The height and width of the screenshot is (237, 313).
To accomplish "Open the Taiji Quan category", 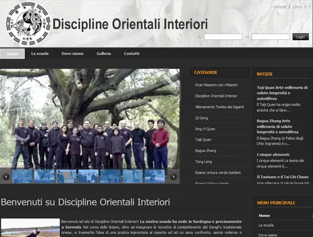I will (203, 140).
